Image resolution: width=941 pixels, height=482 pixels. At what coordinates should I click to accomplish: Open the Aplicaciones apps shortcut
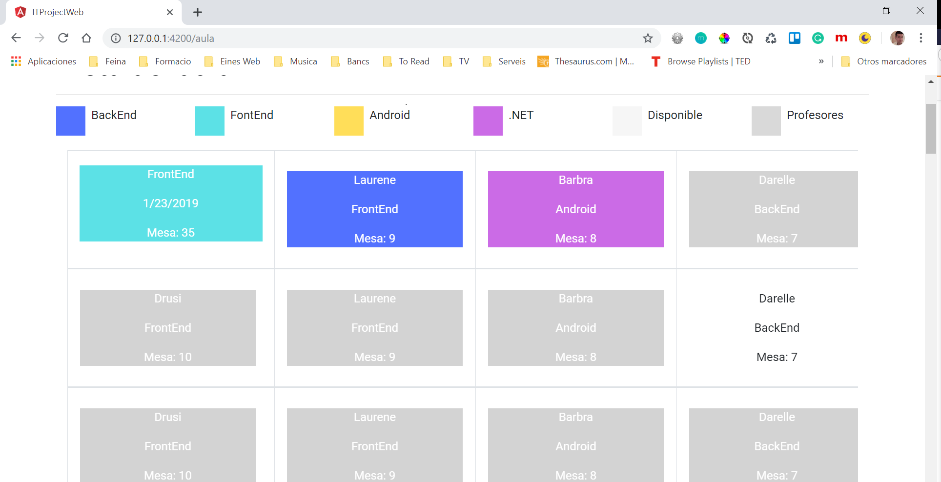coord(44,61)
